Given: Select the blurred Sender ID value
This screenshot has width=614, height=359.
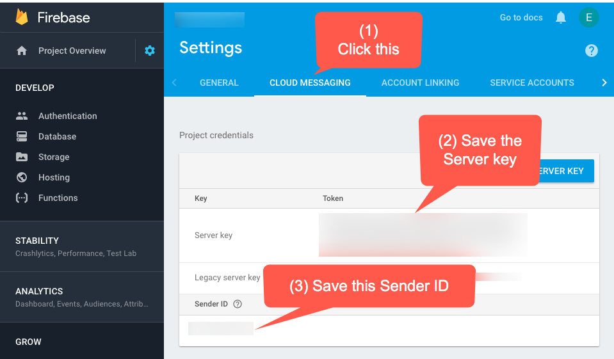Looking at the screenshot, I should click(221, 328).
